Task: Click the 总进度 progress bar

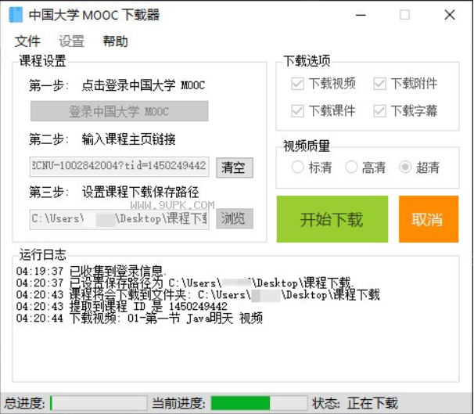Action: [x=99, y=403]
